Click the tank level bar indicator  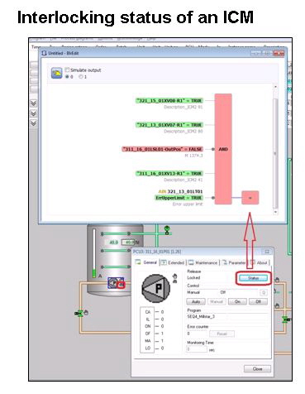tap(94, 253)
